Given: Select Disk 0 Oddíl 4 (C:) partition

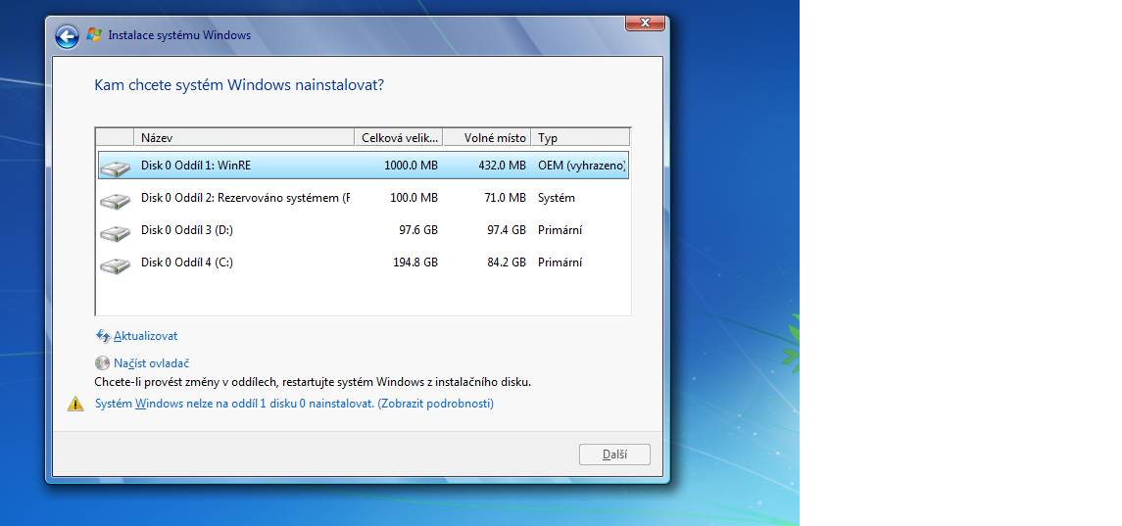Looking at the screenshot, I should [x=363, y=263].
